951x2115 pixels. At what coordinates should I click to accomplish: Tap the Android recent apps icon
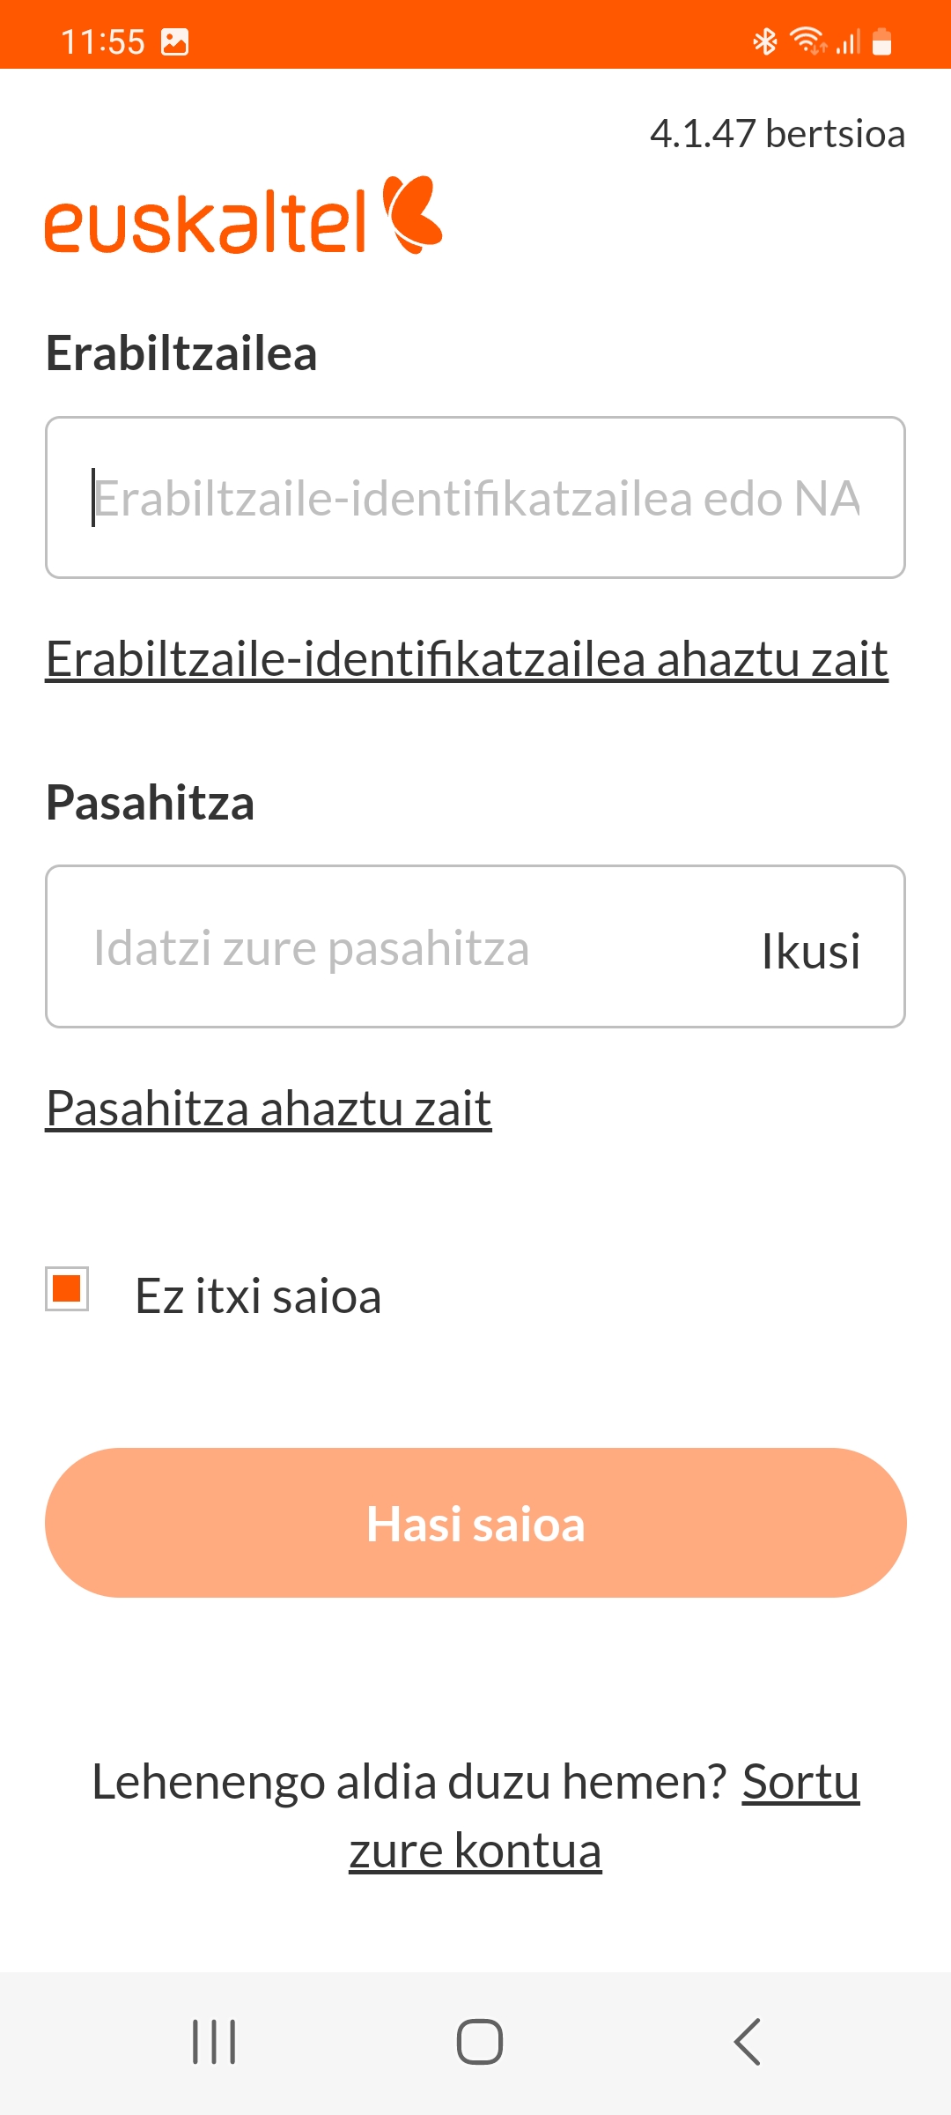coord(214,2042)
